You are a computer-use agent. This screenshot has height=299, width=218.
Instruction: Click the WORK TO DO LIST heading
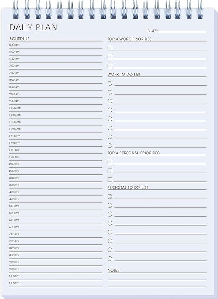(x=124, y=74)
